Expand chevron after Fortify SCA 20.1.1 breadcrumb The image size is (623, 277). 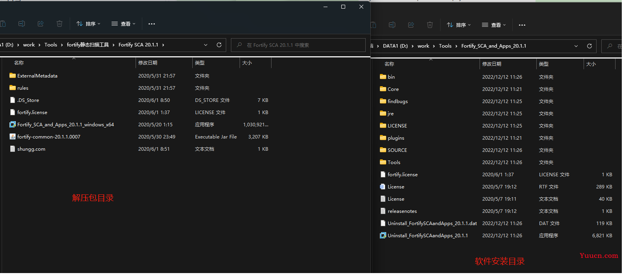163,45
